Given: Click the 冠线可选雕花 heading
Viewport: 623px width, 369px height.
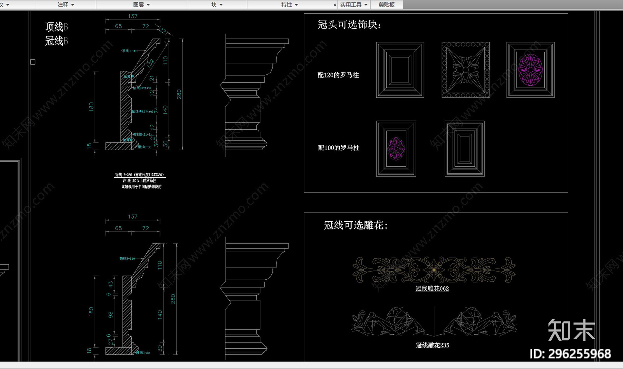Looking at the screenshot, I should 355,225.
